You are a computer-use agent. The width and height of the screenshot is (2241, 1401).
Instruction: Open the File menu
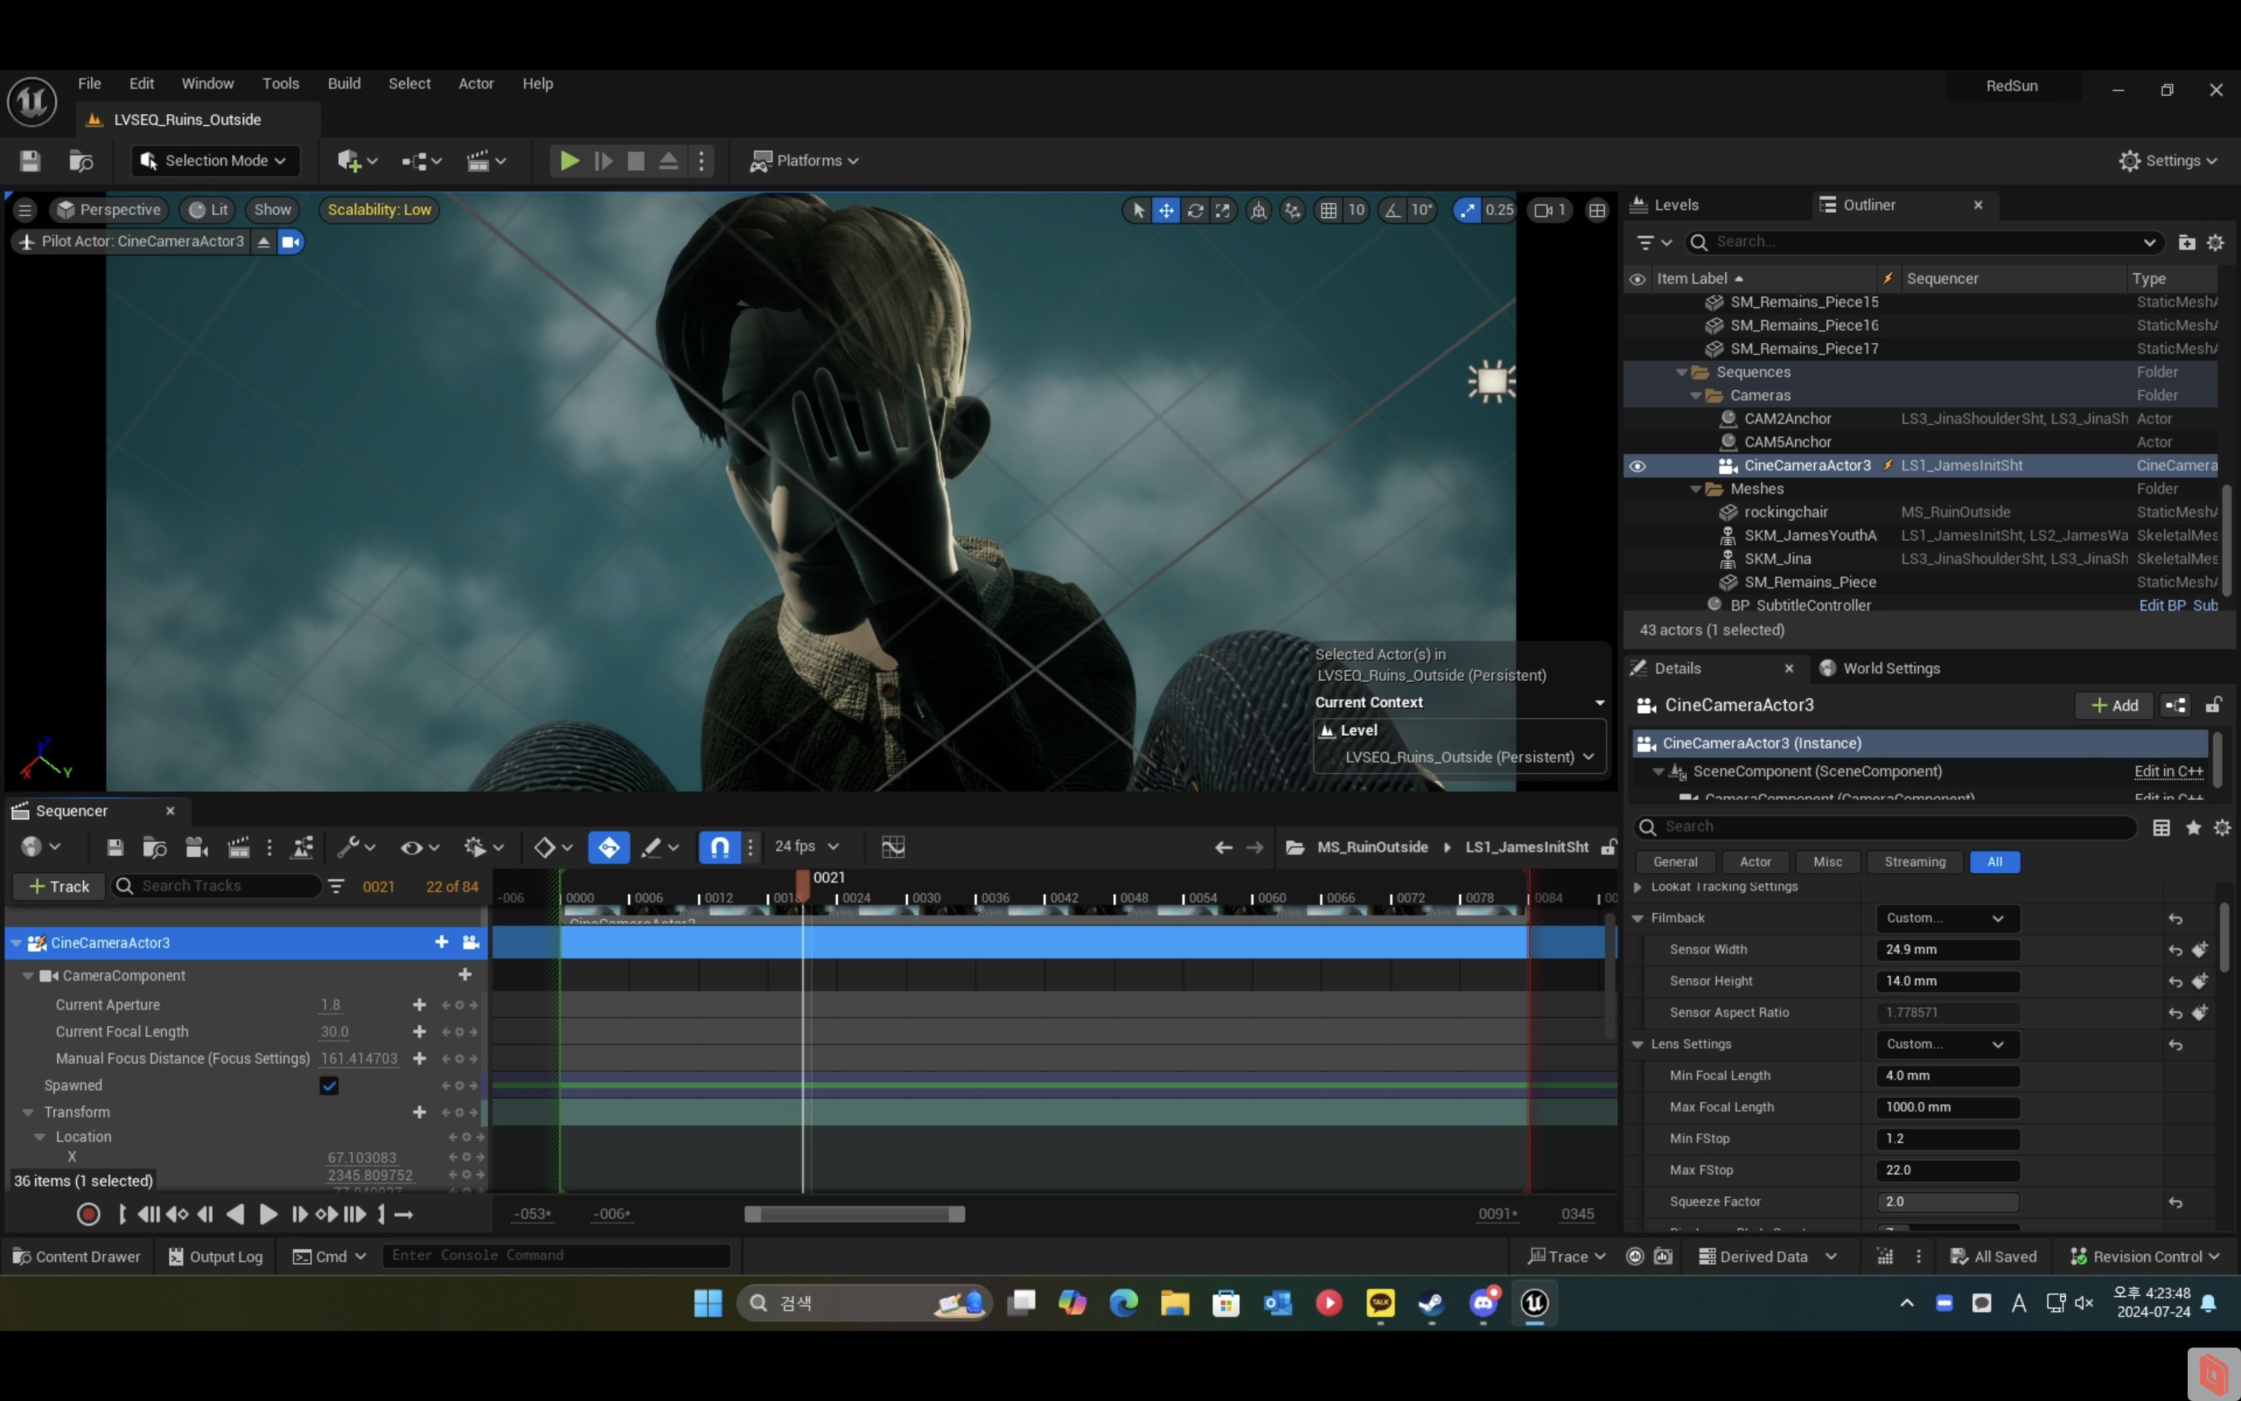tap(90, 83)
